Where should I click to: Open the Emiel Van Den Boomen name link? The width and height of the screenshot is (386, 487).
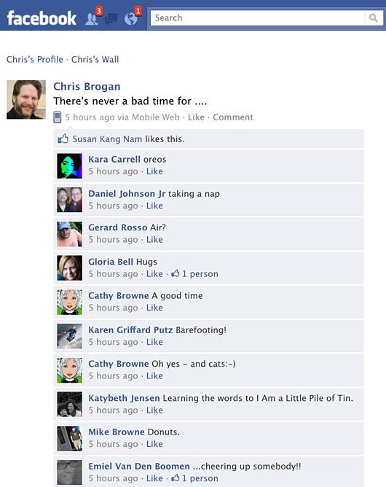tap(139, 466)
